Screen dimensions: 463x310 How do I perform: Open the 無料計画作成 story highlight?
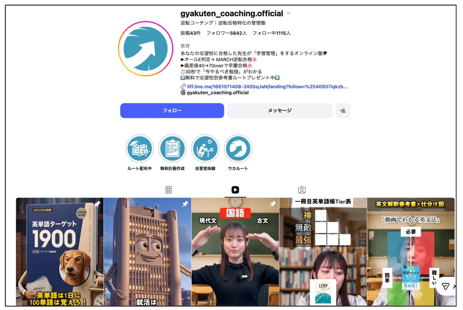(172, 153)
